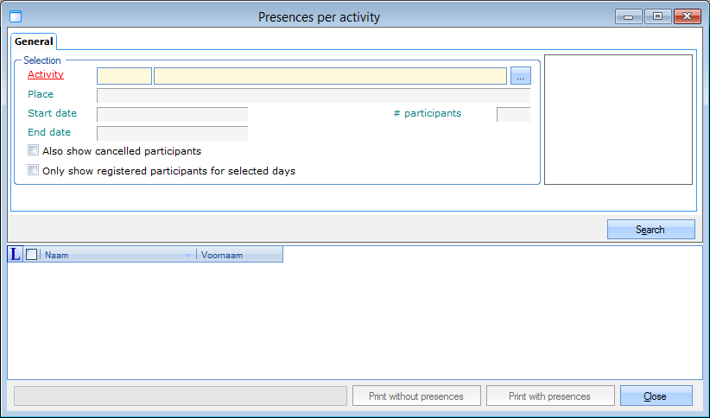Check Only show registered participants option
Viewport: 710px width, 418px height.
pyautogui.click(x=34, y=171)
